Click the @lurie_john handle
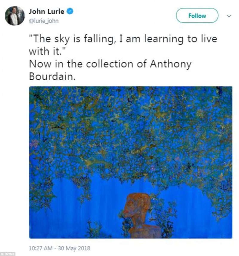Screen dimensions: 239x256 coord(43,21)
